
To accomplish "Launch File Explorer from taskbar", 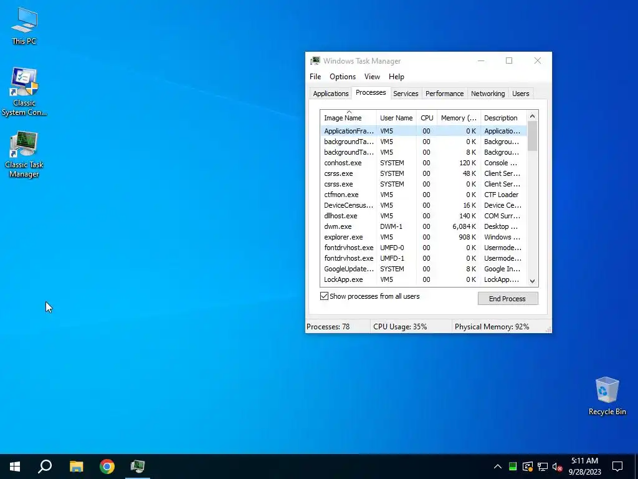I will point(76,467).
